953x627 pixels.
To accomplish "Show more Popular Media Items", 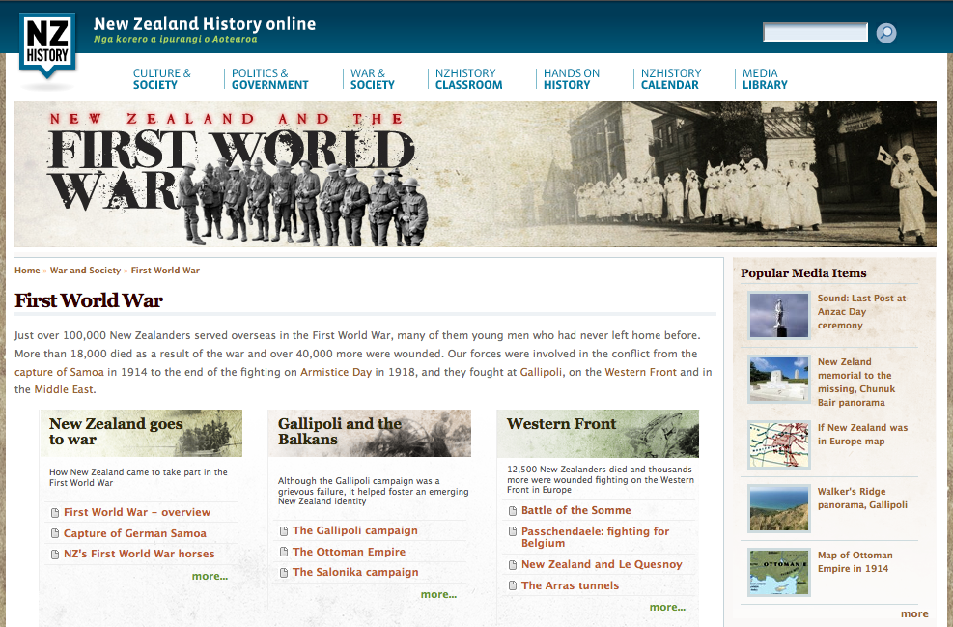I will tap(913, 613).
